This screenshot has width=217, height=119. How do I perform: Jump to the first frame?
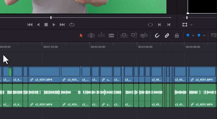point(30,24)
